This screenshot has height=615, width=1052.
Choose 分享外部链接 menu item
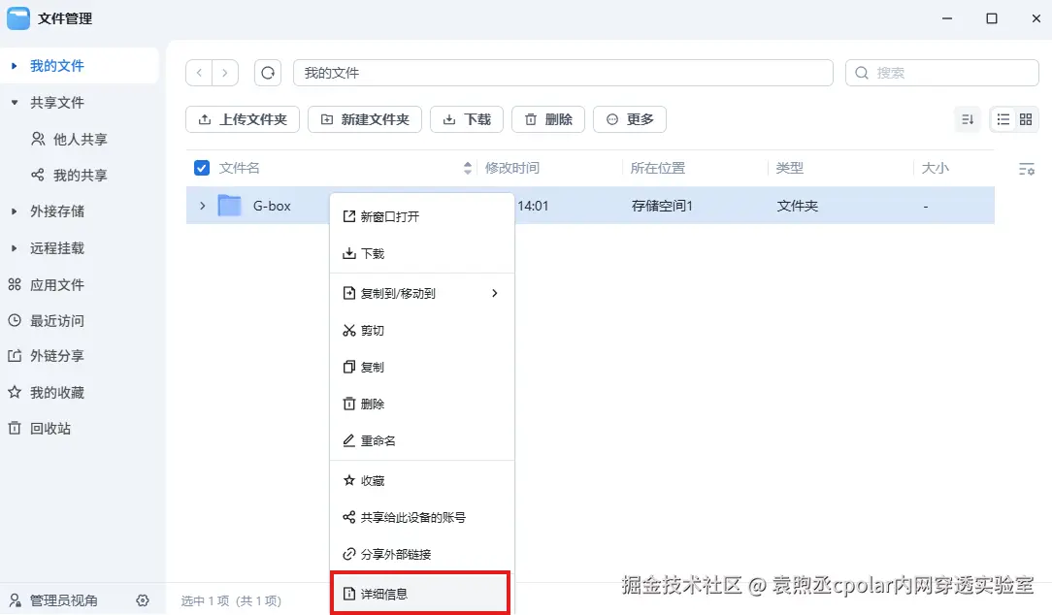(x=422, y=554)
